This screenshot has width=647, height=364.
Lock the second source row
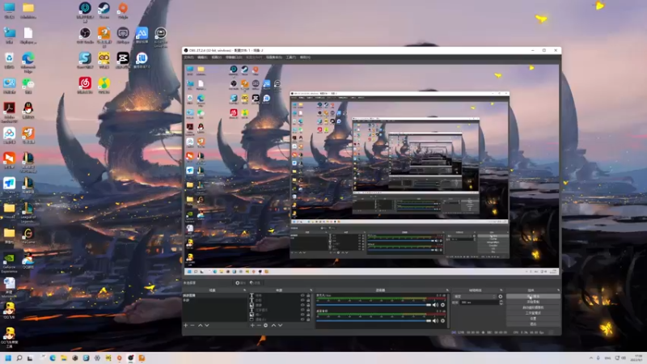pos(308,300)
